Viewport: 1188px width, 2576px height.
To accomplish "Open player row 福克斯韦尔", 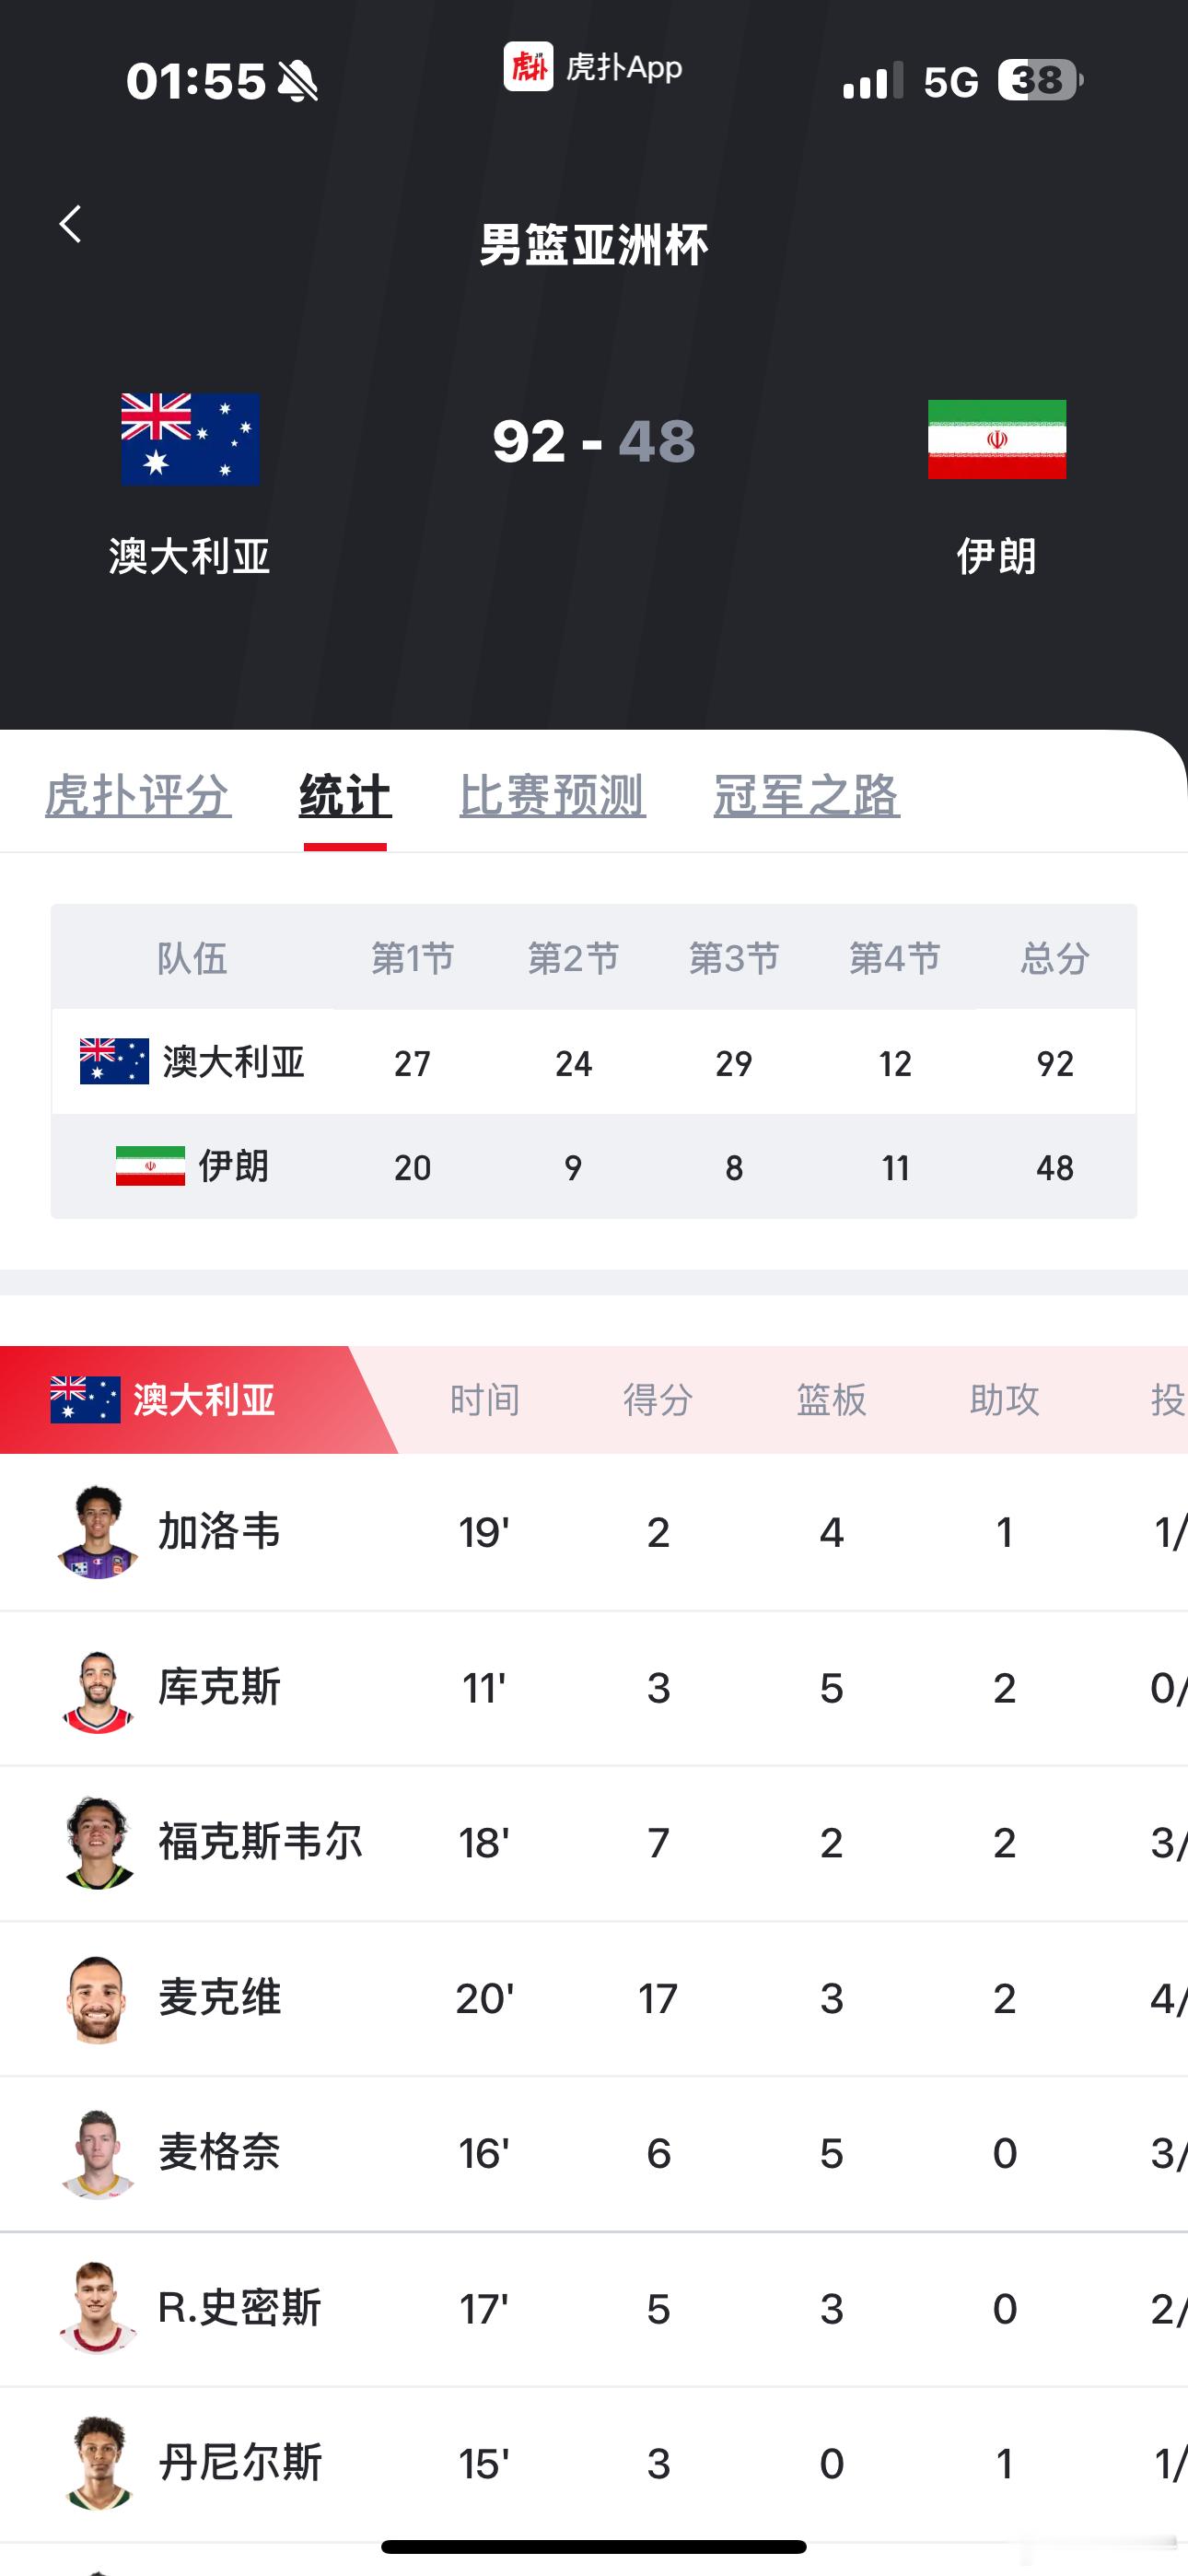I will pos(594,1843).
